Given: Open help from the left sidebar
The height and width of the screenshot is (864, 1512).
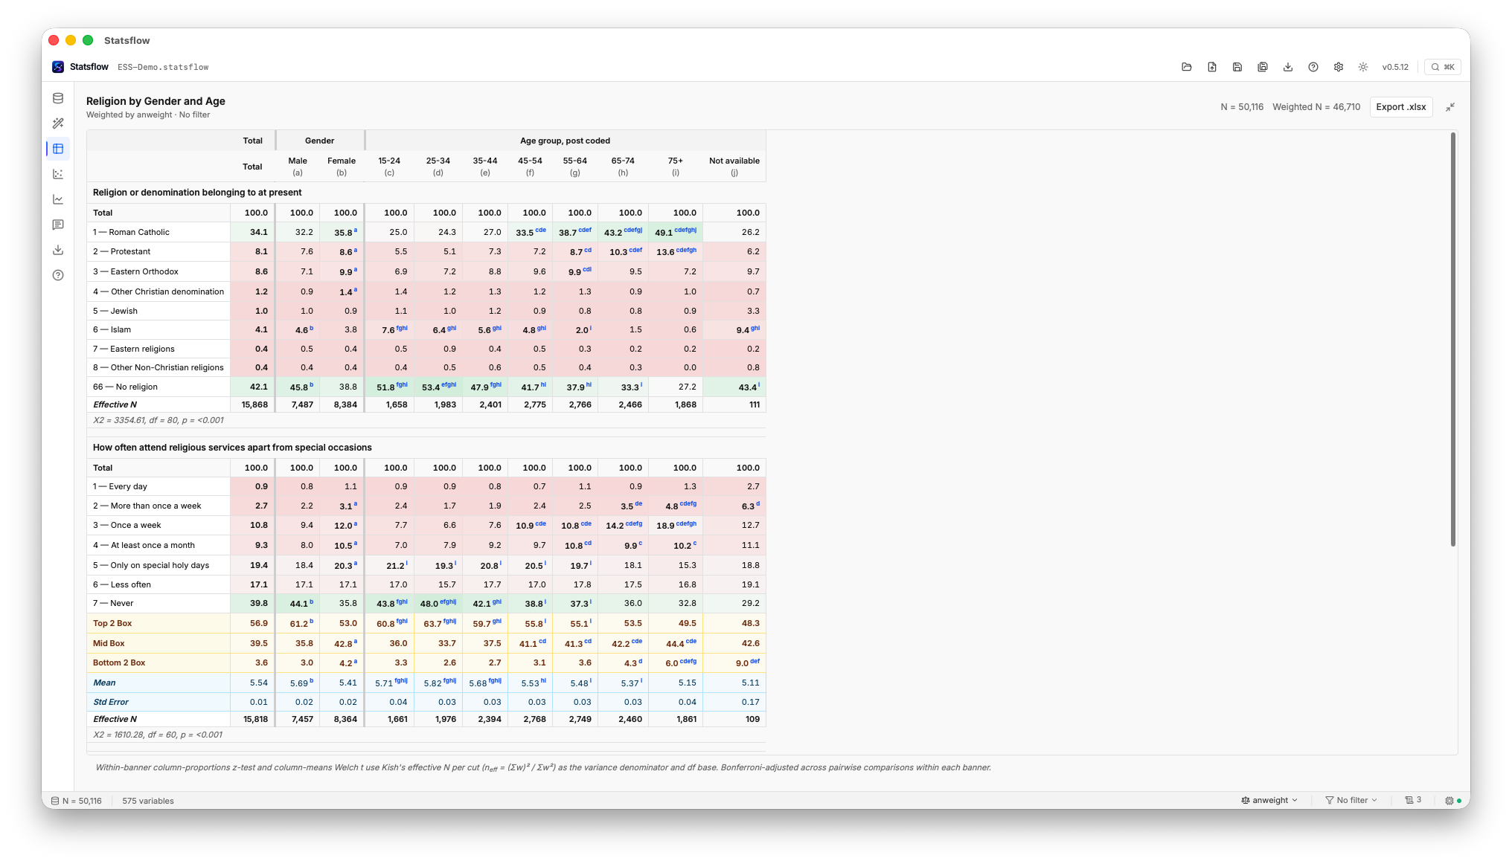Looking at the screenshot, I should tap(58, 275).
